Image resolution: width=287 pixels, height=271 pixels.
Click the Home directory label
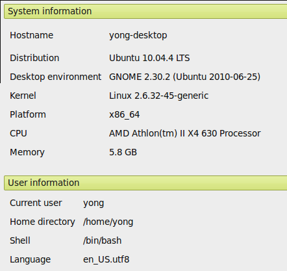point(42,222)
